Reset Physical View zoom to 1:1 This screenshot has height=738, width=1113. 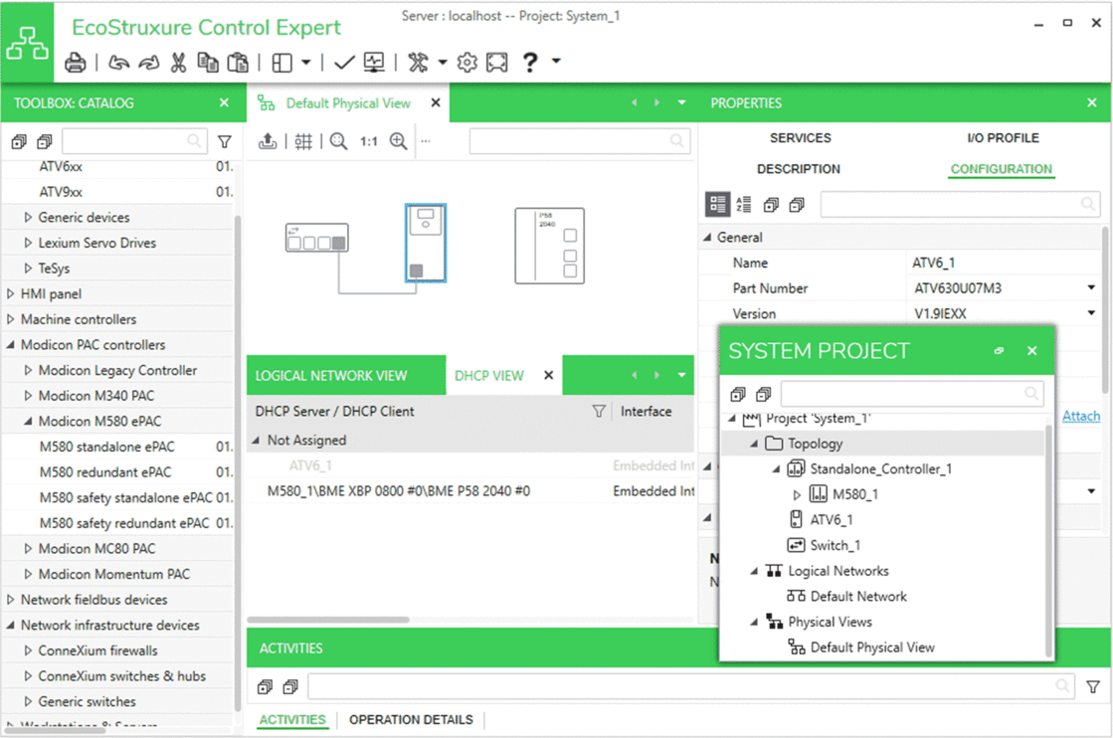[368, 141]
